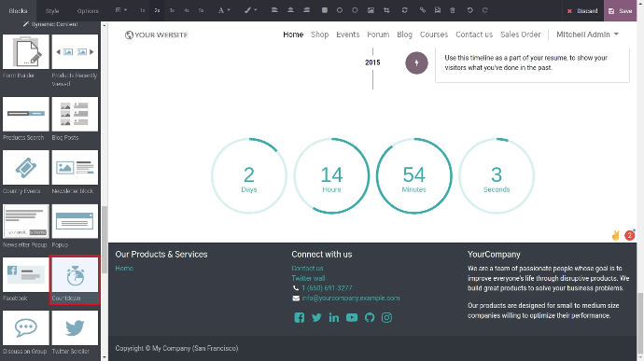Set icon size to 4x
Viewport: 644px width, 361px height.
[x=187, y=10]
